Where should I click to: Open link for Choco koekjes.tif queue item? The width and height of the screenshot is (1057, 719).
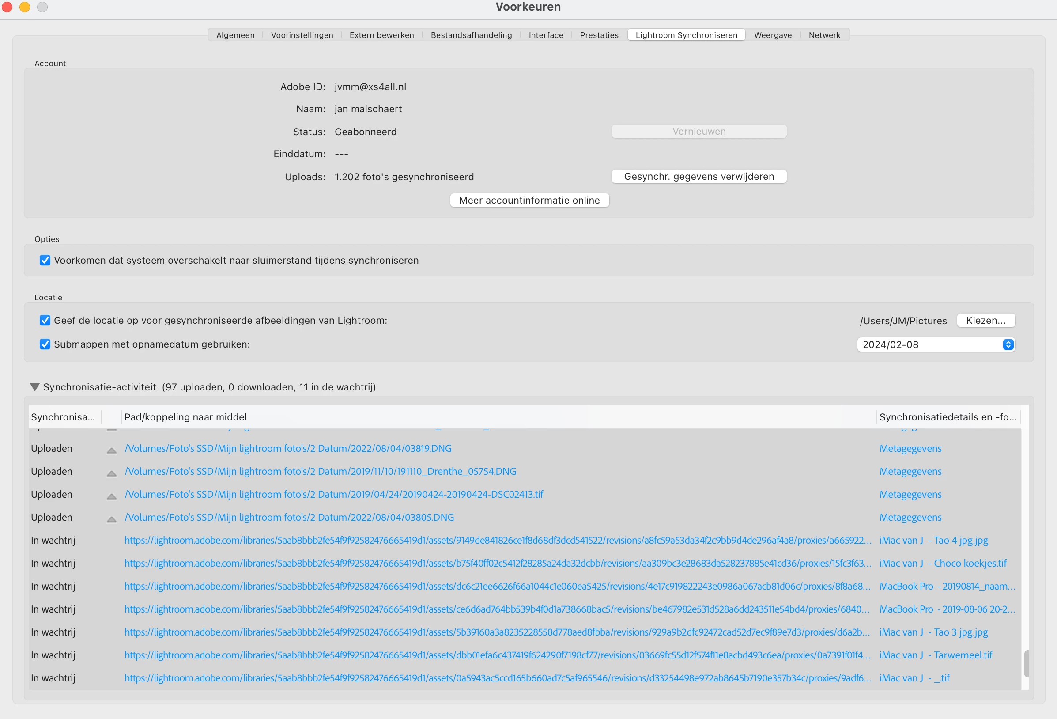click(x=498, y=564)
